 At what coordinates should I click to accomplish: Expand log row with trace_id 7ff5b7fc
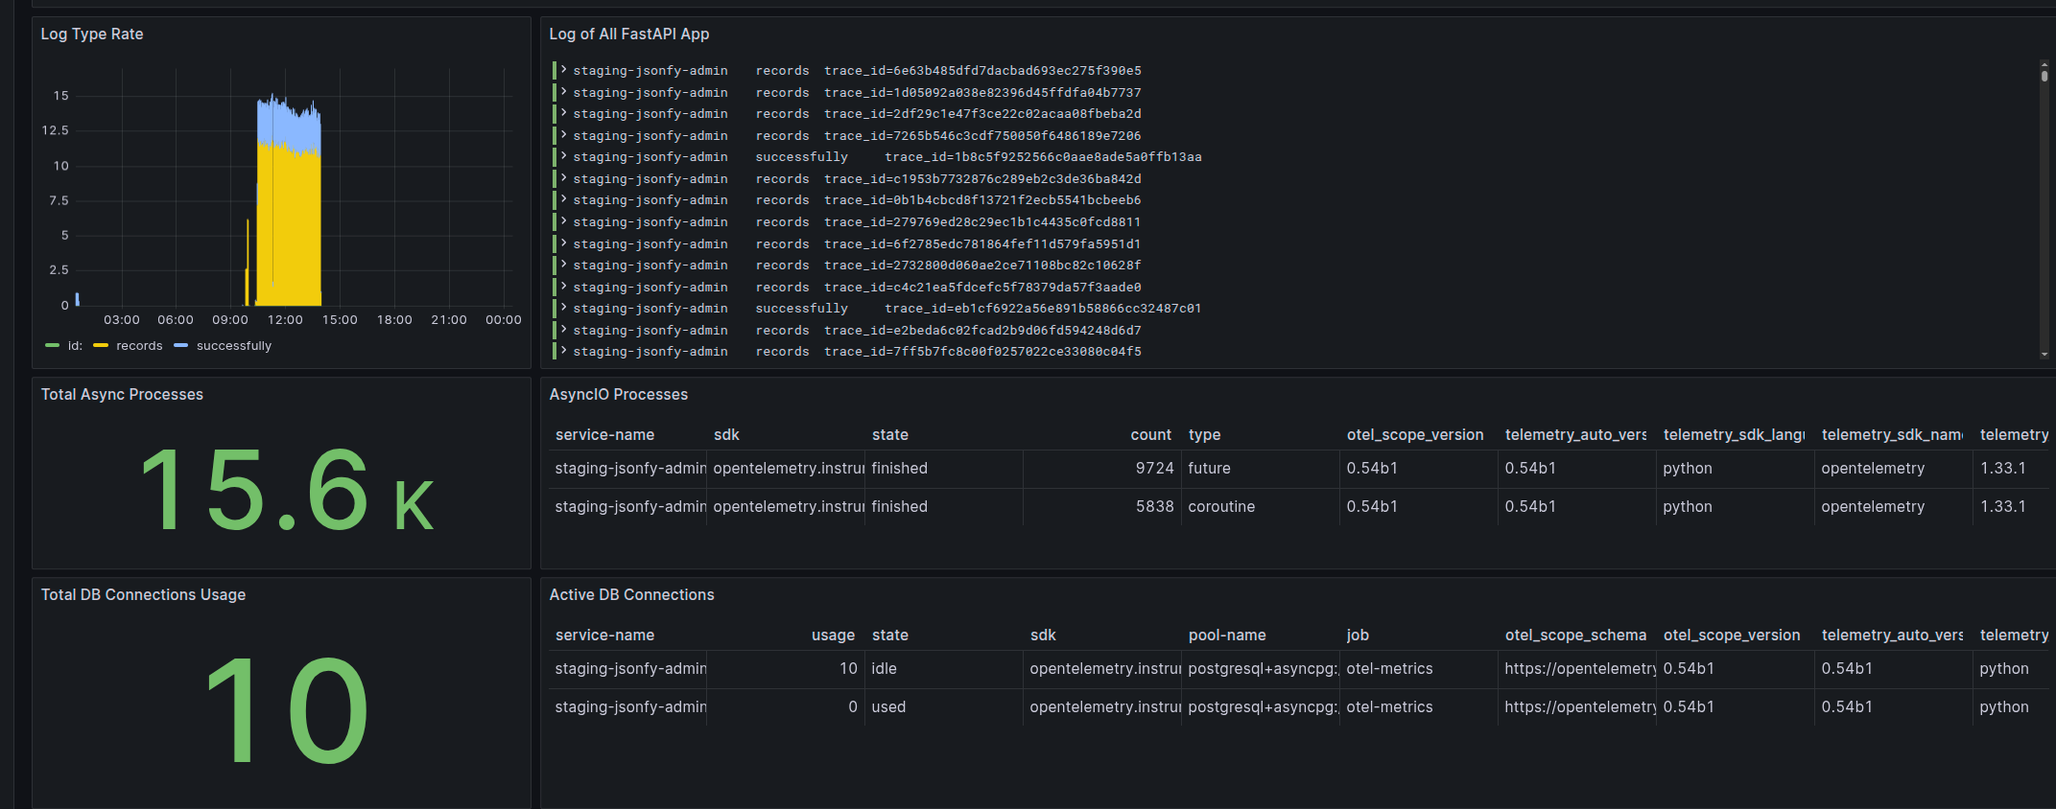[x=564, y=351]
